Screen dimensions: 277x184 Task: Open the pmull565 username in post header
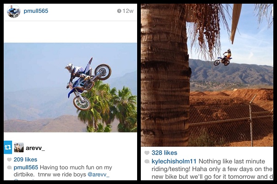[x=36, y=11]
